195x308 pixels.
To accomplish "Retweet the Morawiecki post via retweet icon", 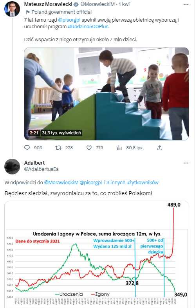I will tap(58, 148).
